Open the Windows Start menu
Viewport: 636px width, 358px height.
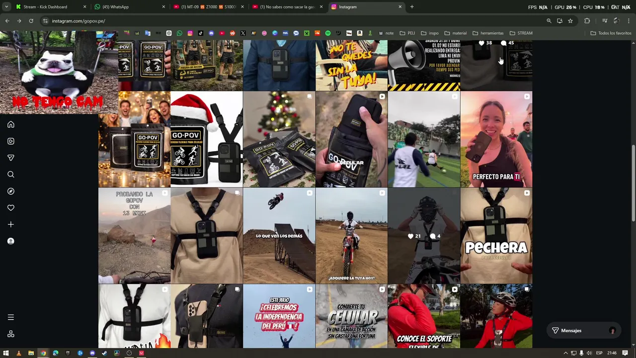pos(6,353)
